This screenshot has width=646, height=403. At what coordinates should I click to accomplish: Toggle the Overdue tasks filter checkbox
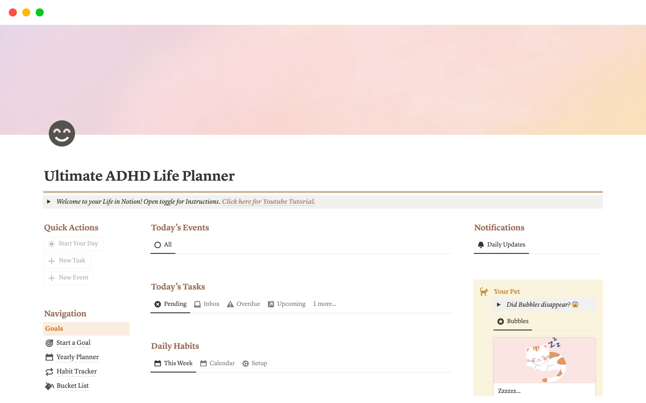pyautogui.click(x=242, y=304)
